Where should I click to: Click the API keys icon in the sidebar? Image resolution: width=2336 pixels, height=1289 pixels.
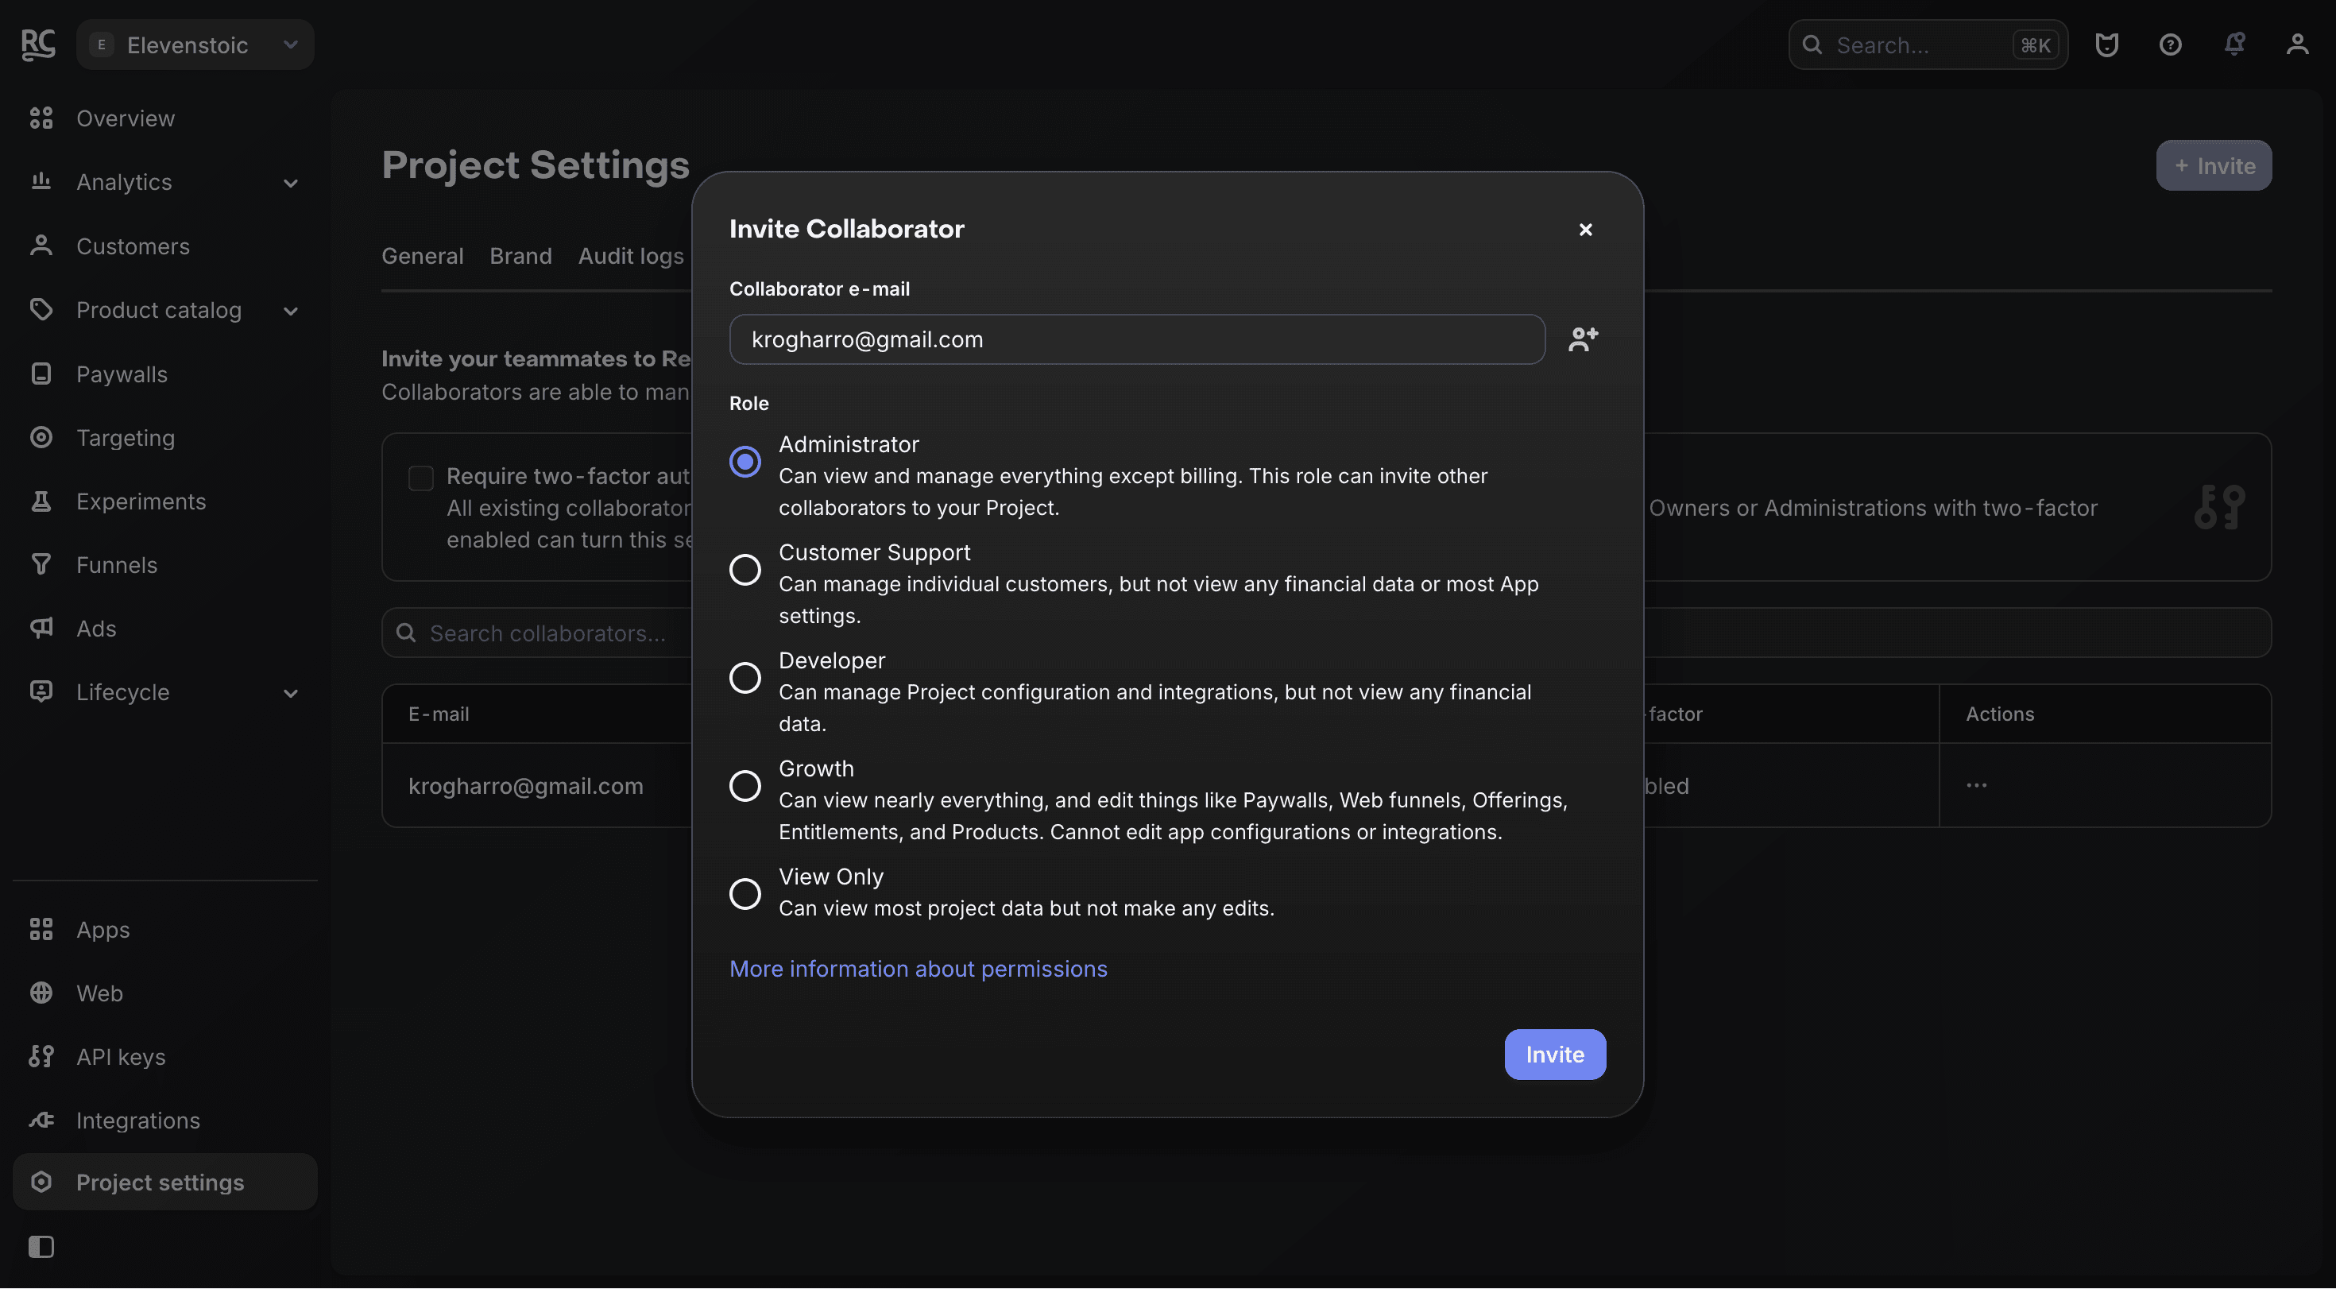(41, 1057)
